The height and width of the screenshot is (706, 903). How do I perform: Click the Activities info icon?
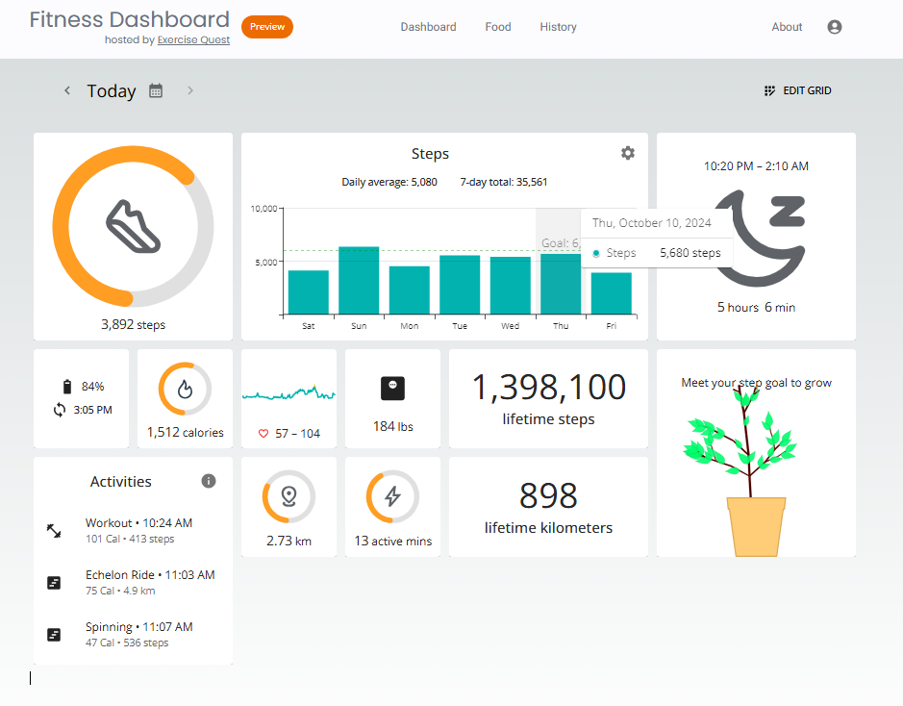[x=209, y=481]
